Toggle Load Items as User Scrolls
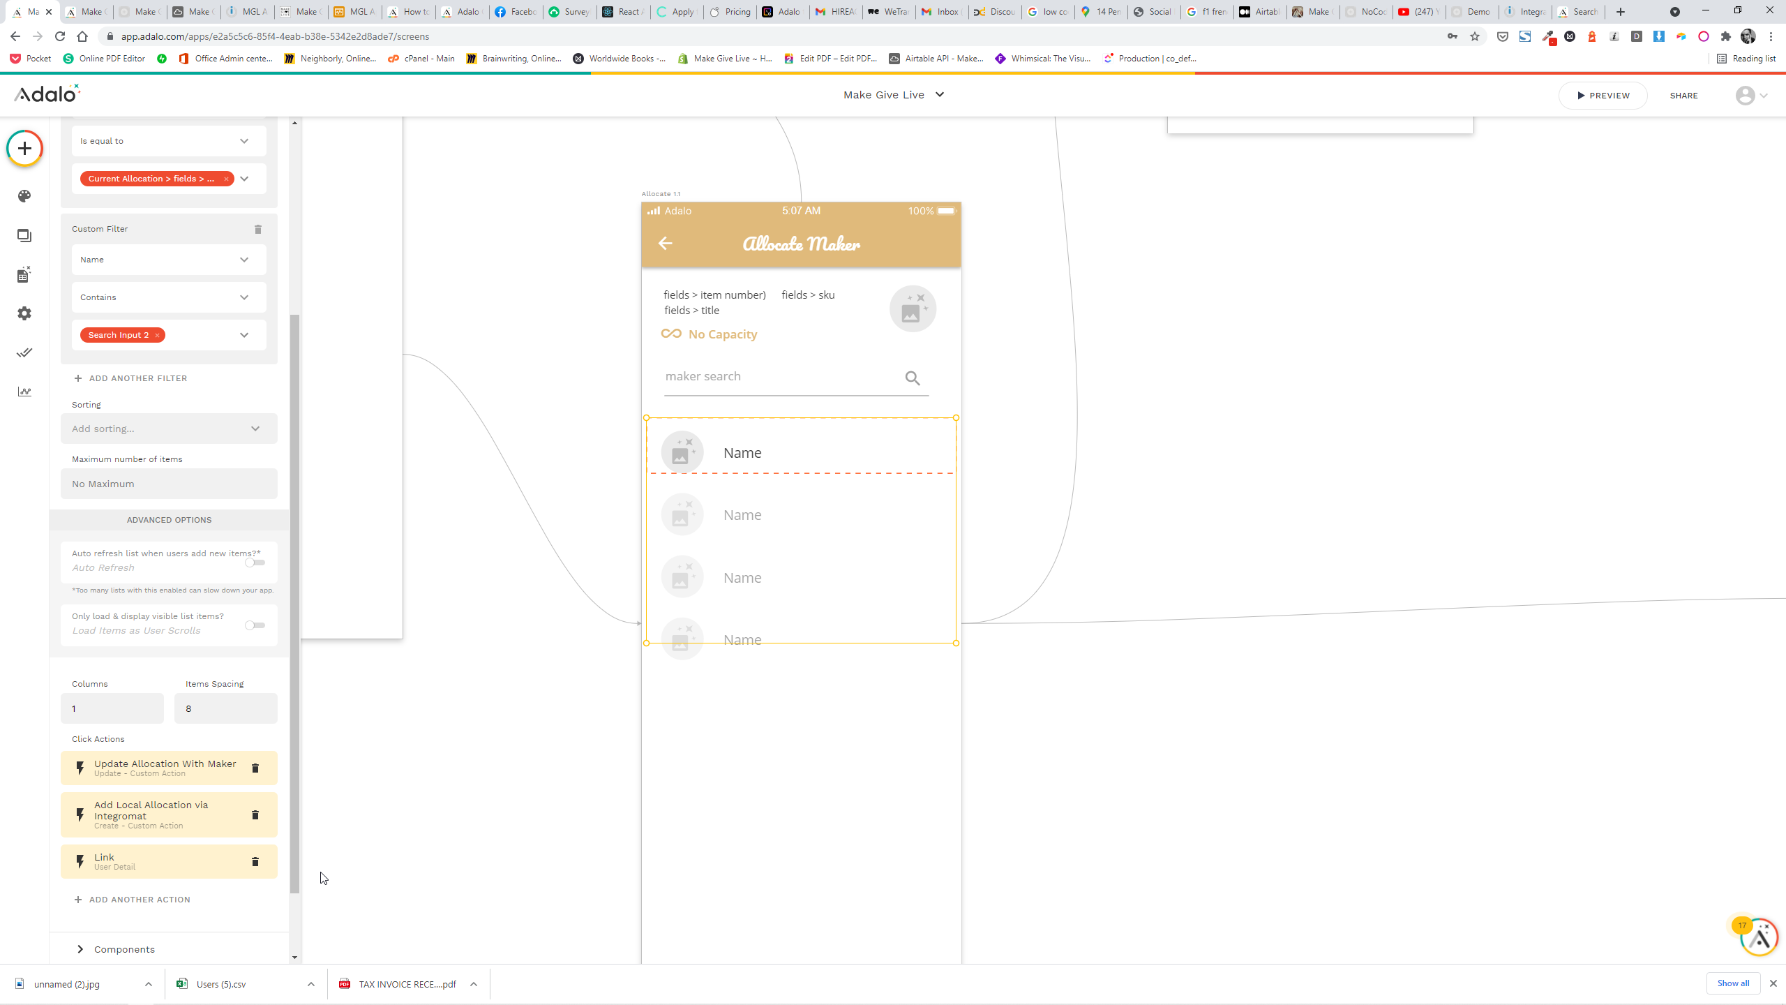The width and height of the screenshot is (1786, 1005). pos(255,625)
